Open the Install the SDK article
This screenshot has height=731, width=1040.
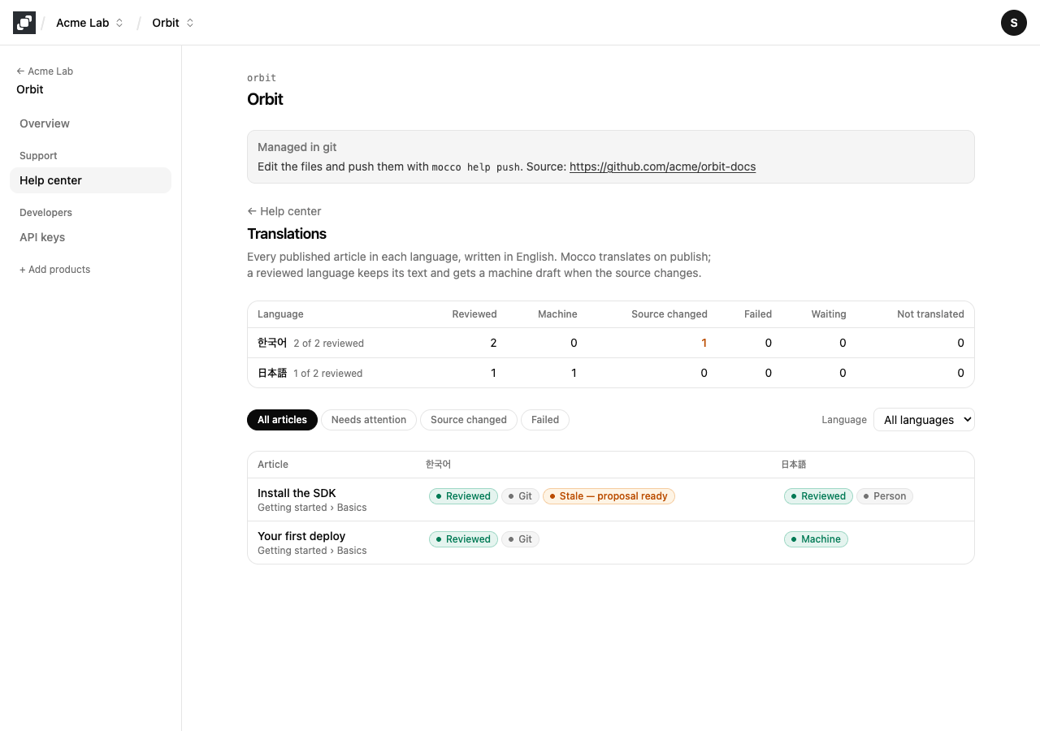(x=297, y=493)
